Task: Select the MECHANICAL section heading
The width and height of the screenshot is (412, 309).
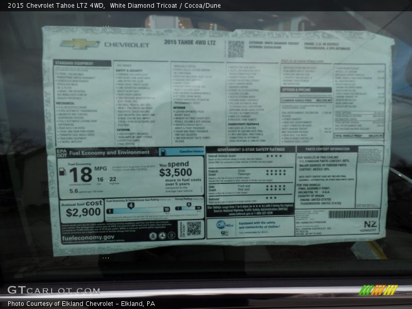Action: 65,104
